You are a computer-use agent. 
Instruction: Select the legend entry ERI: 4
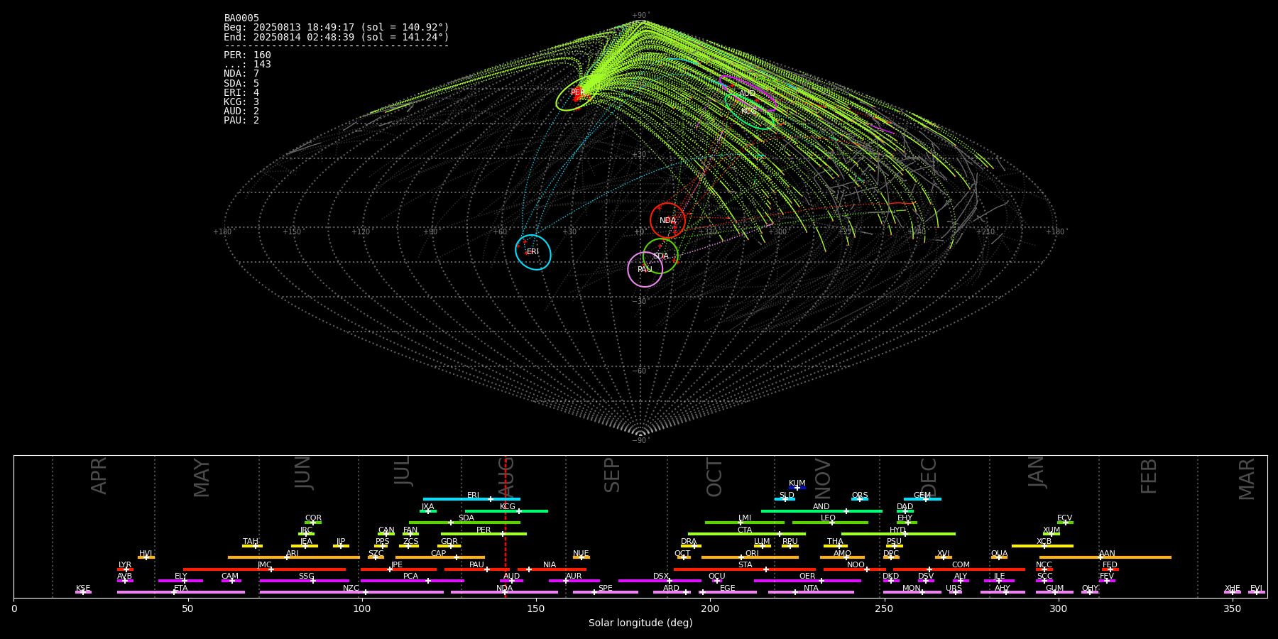coord(241,92)
